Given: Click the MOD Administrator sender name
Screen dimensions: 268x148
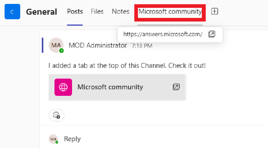Looking at the screenshot, I should click(x=98, y=45).
